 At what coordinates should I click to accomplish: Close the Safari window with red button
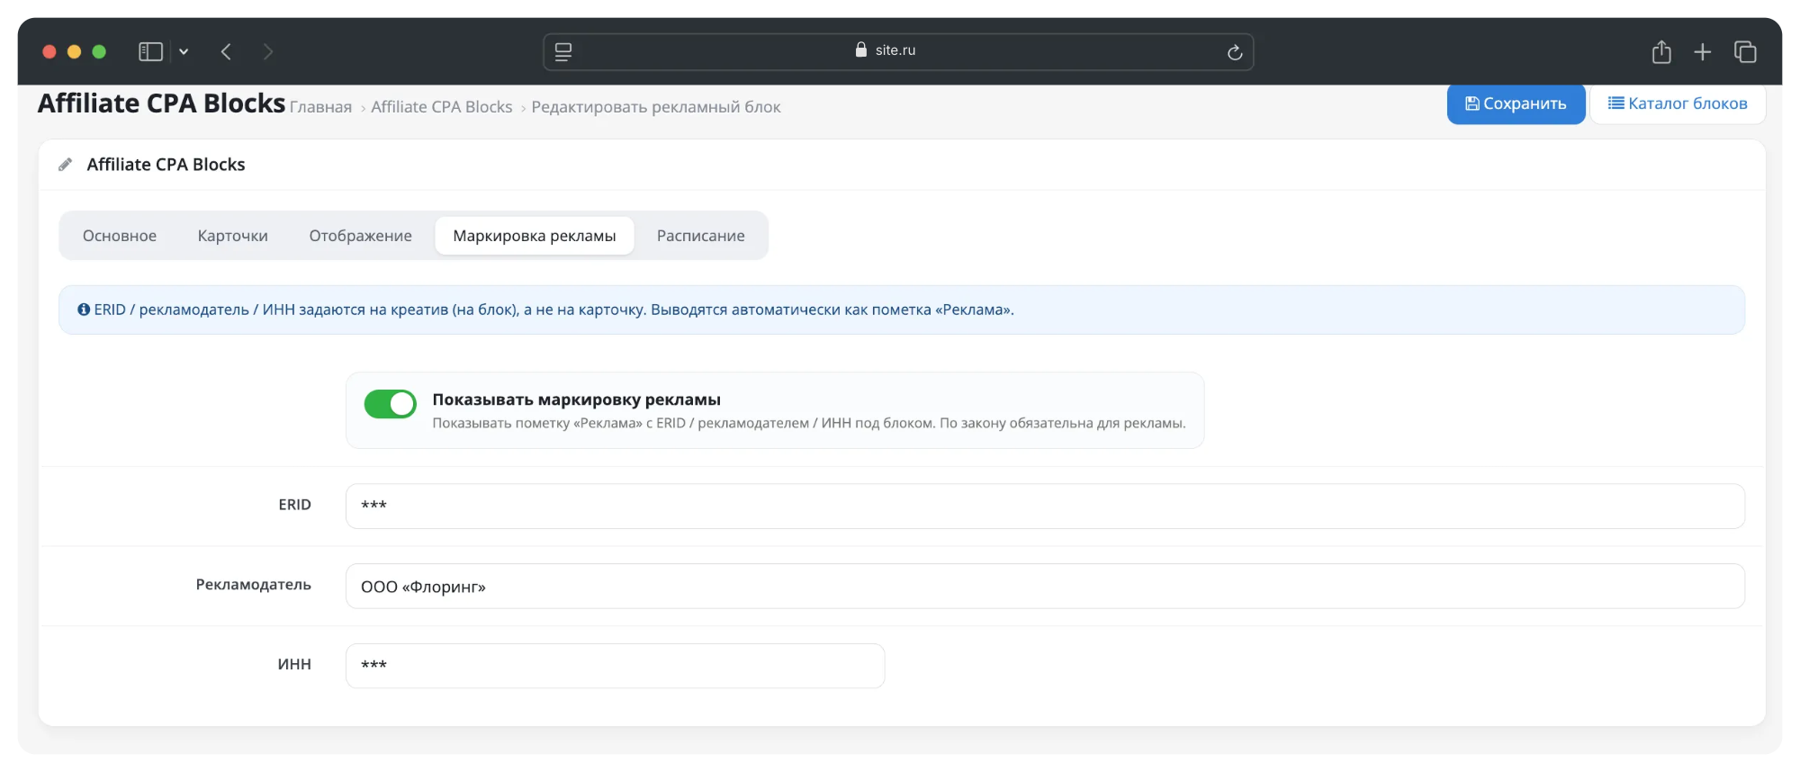pyautogui.click(x=49, y=51)
